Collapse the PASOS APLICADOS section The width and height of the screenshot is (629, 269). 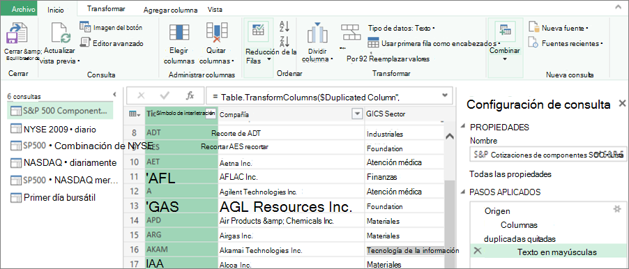pyautogui.click(x=463, y=192)
